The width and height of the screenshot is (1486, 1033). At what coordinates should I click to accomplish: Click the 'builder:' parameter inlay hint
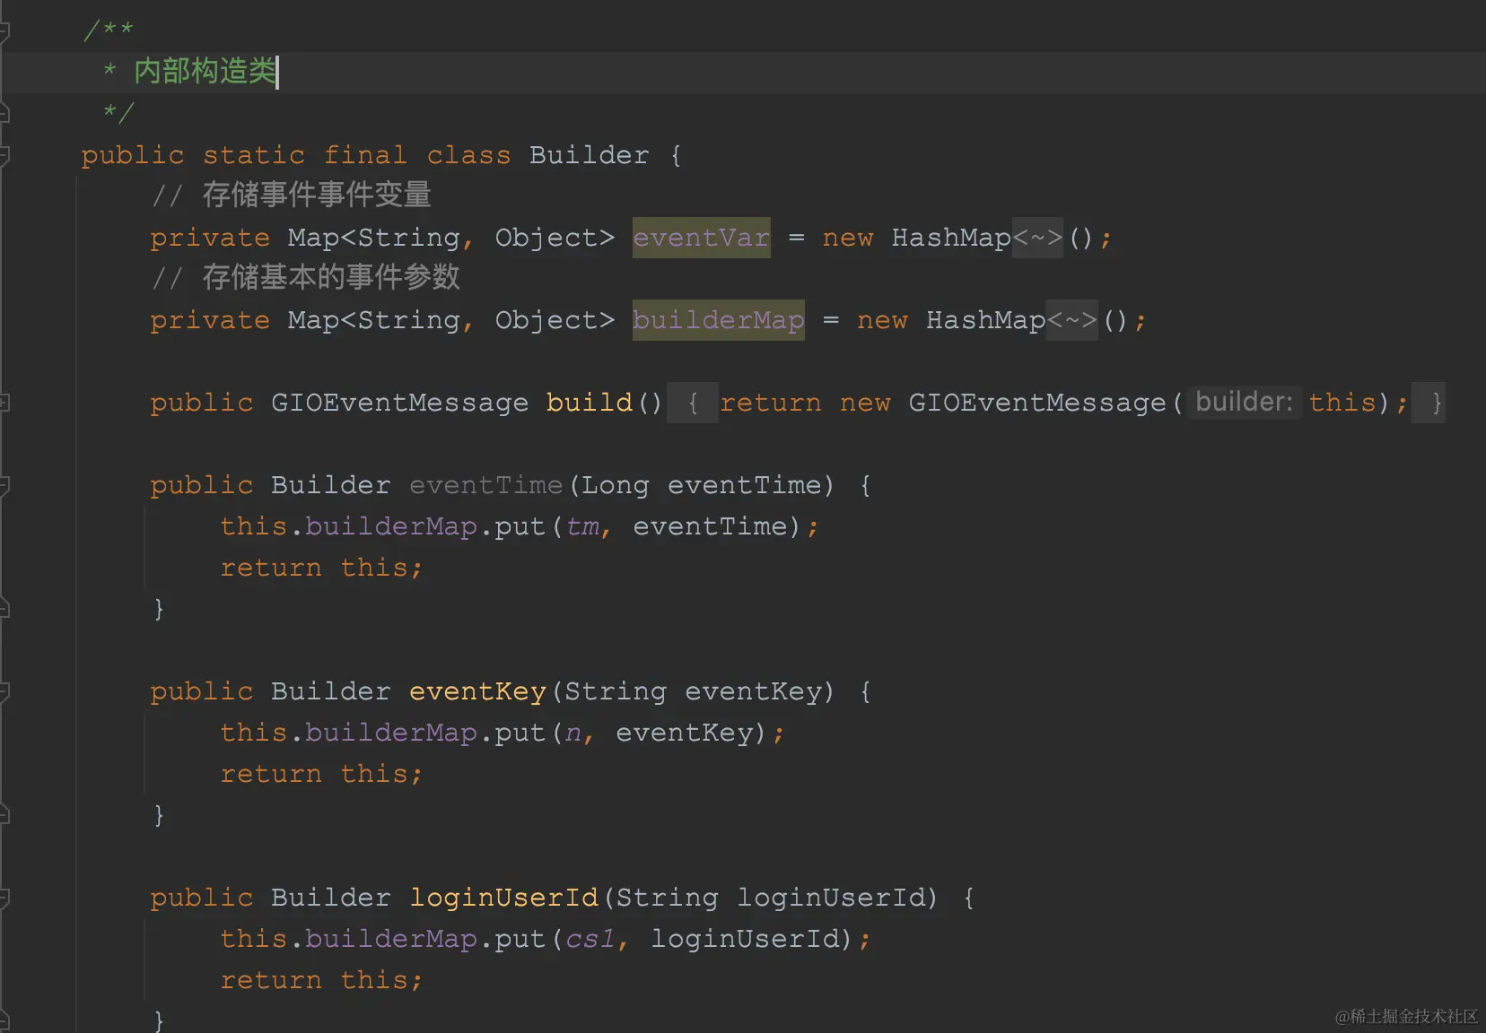coord(1245,402)
